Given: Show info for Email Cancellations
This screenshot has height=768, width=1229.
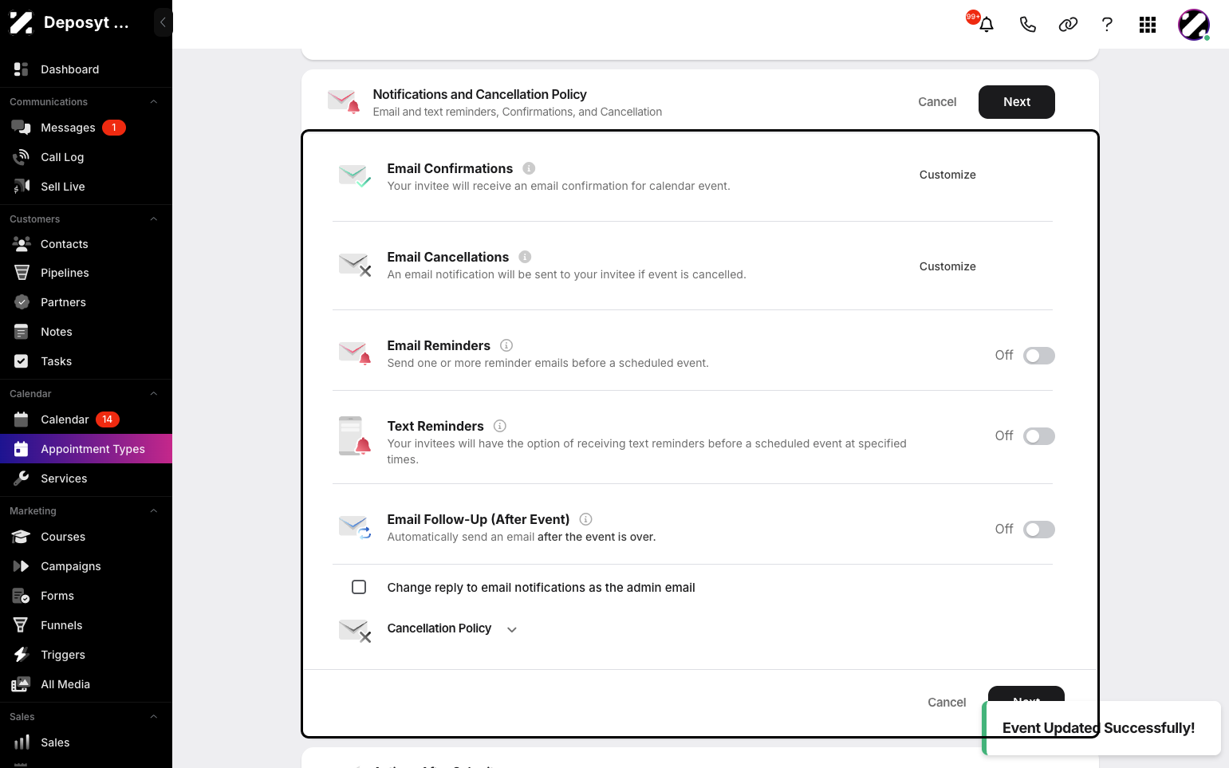Looking at the screenshot, I should [x=525, y=257].
